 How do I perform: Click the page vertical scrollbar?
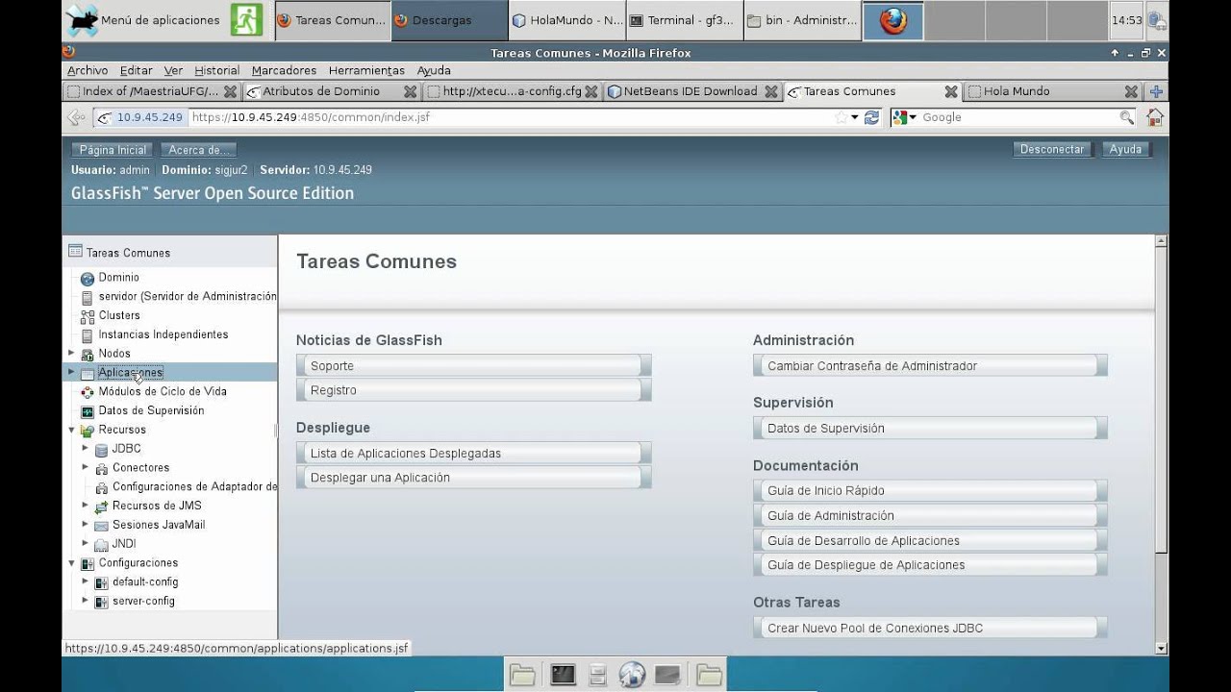pos(1161,444)
